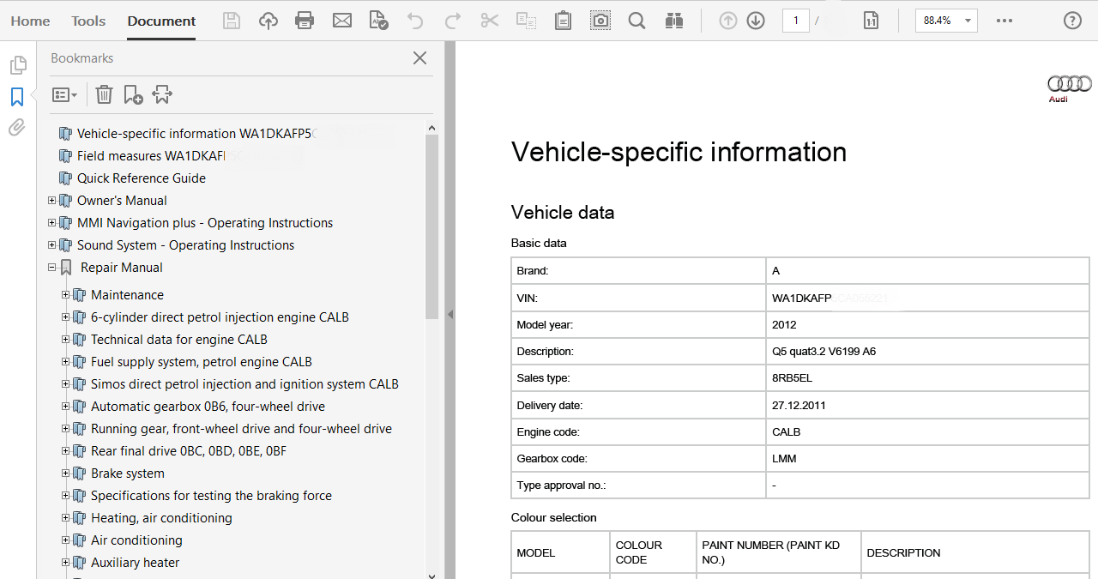
Task: Open the search magnifier tool
Action: click(636, 21)
